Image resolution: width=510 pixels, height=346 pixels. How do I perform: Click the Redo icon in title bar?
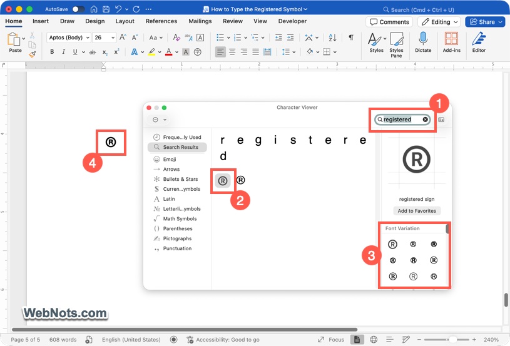tap(136, 9)
